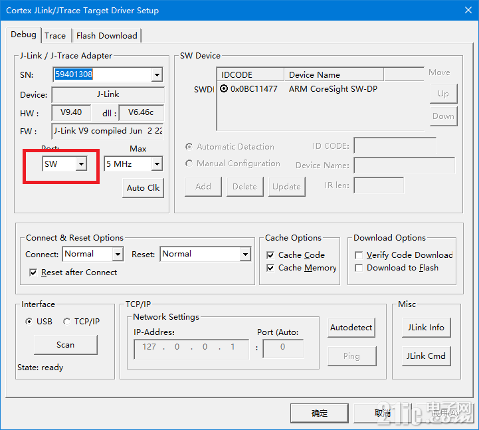The width and height of the screenshot is (479, 430).
Task: Close the Target Driver Setup dialog
Action: (x=468, y=10)
